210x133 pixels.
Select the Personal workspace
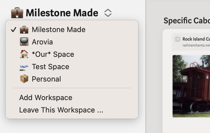click(x=46, y=79)
